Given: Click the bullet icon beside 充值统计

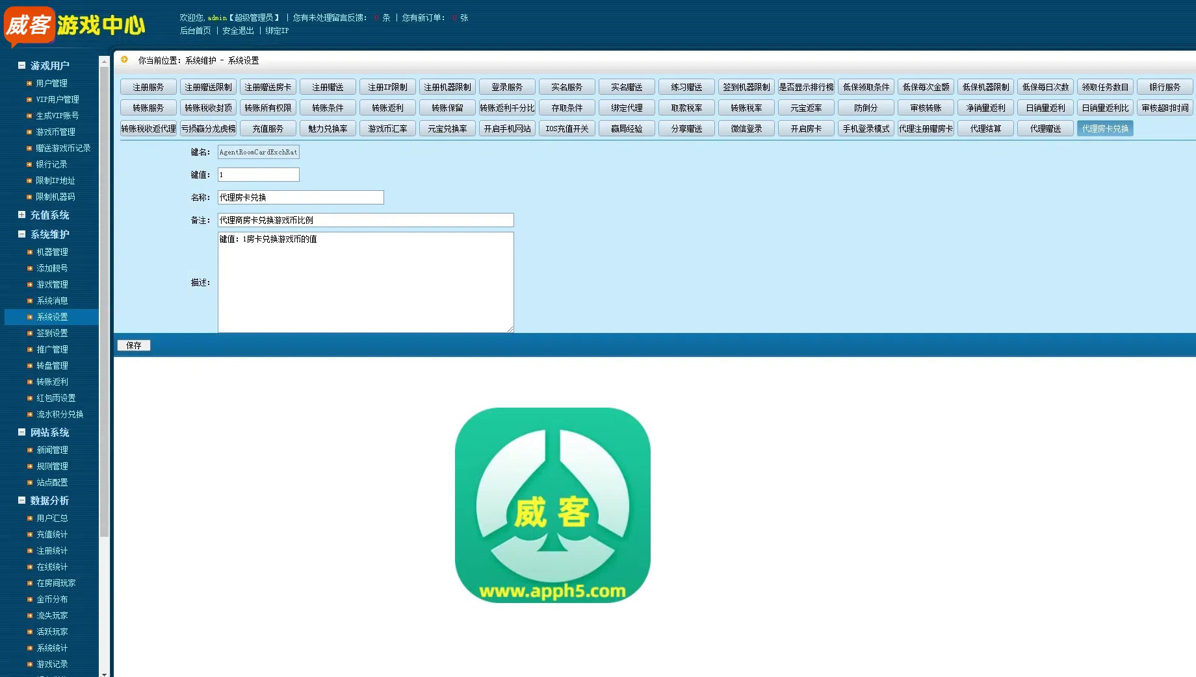Looking at the screenshot, I should (x=30, y=535).
